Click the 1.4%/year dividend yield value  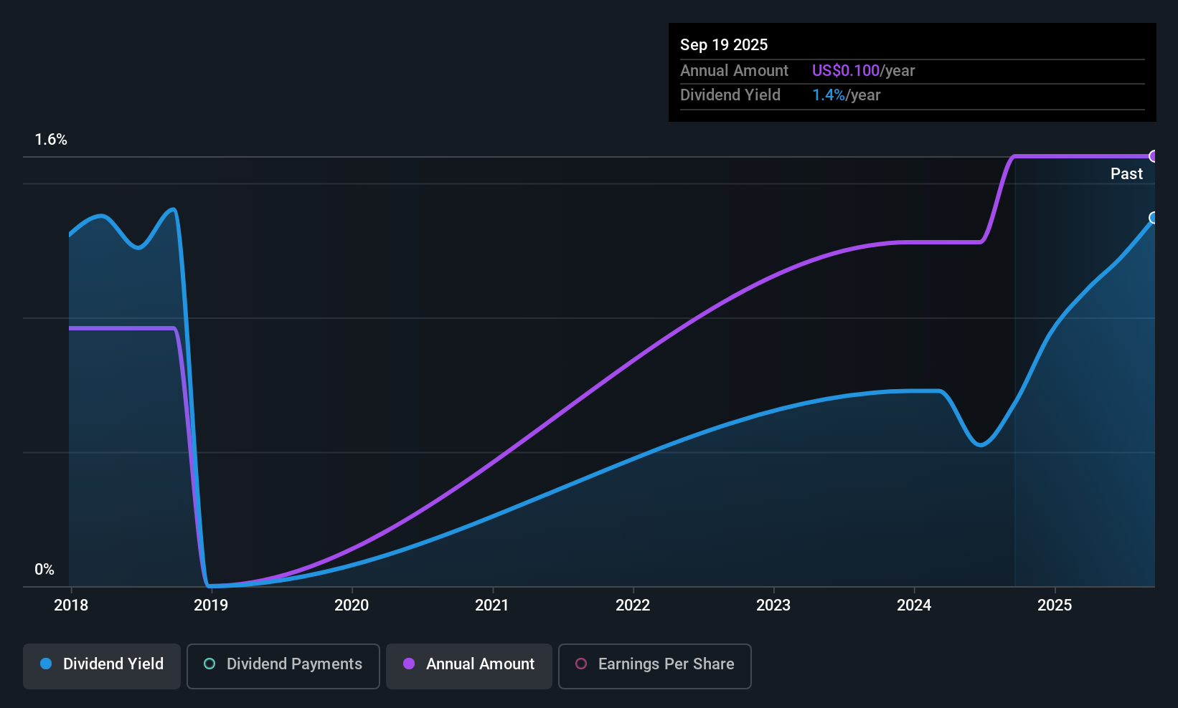846,95
